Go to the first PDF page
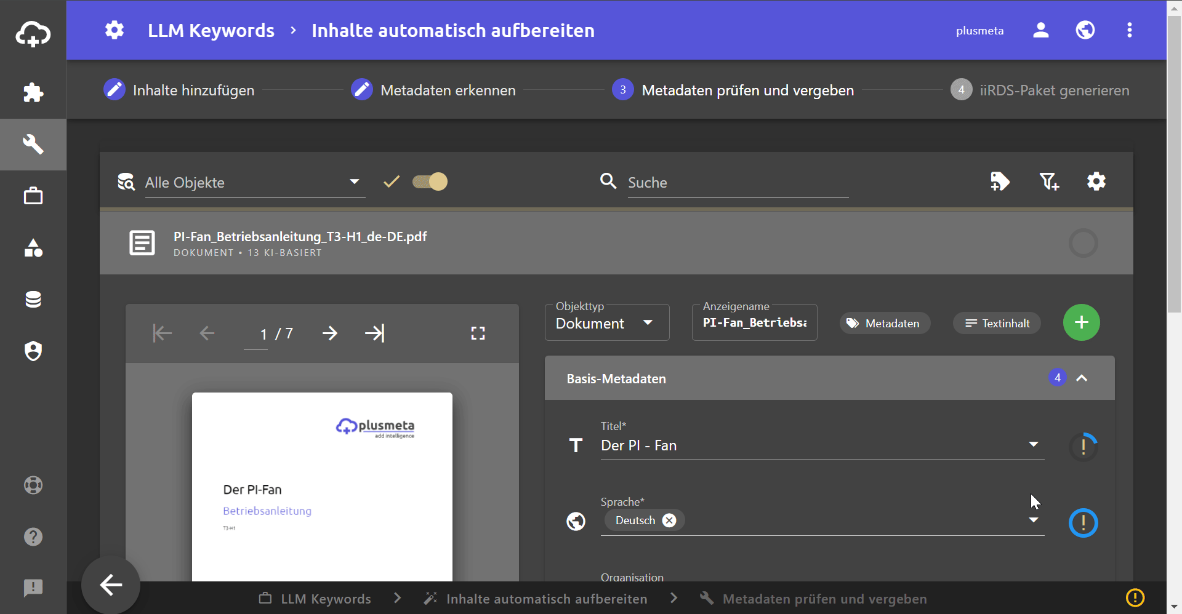 coord(163,333)
